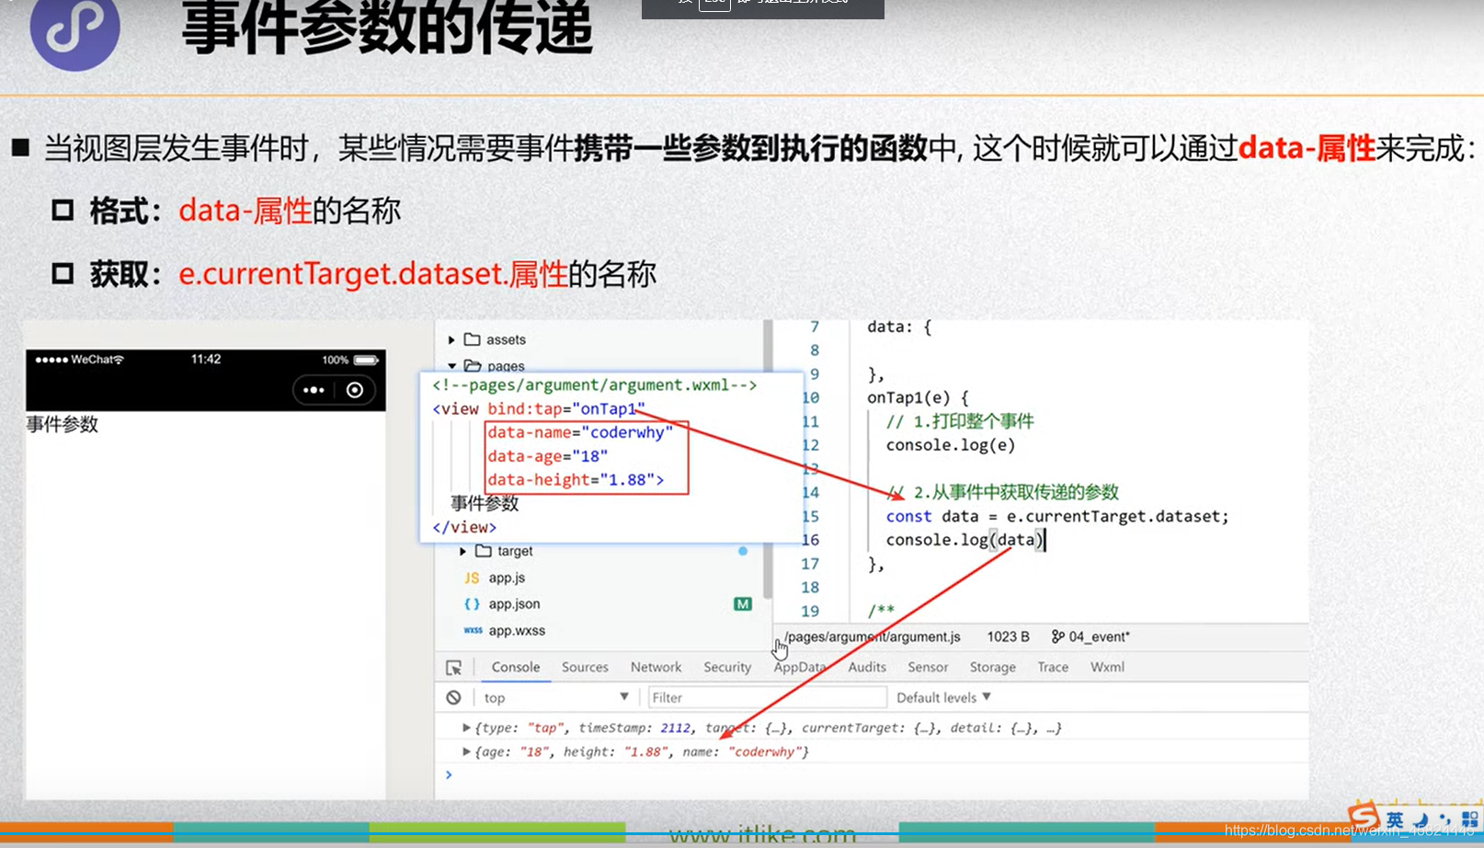The height and width of the screenshot is (848, 1484).
Task: Open the Default levels dropdown
Action: click(943, 697)
